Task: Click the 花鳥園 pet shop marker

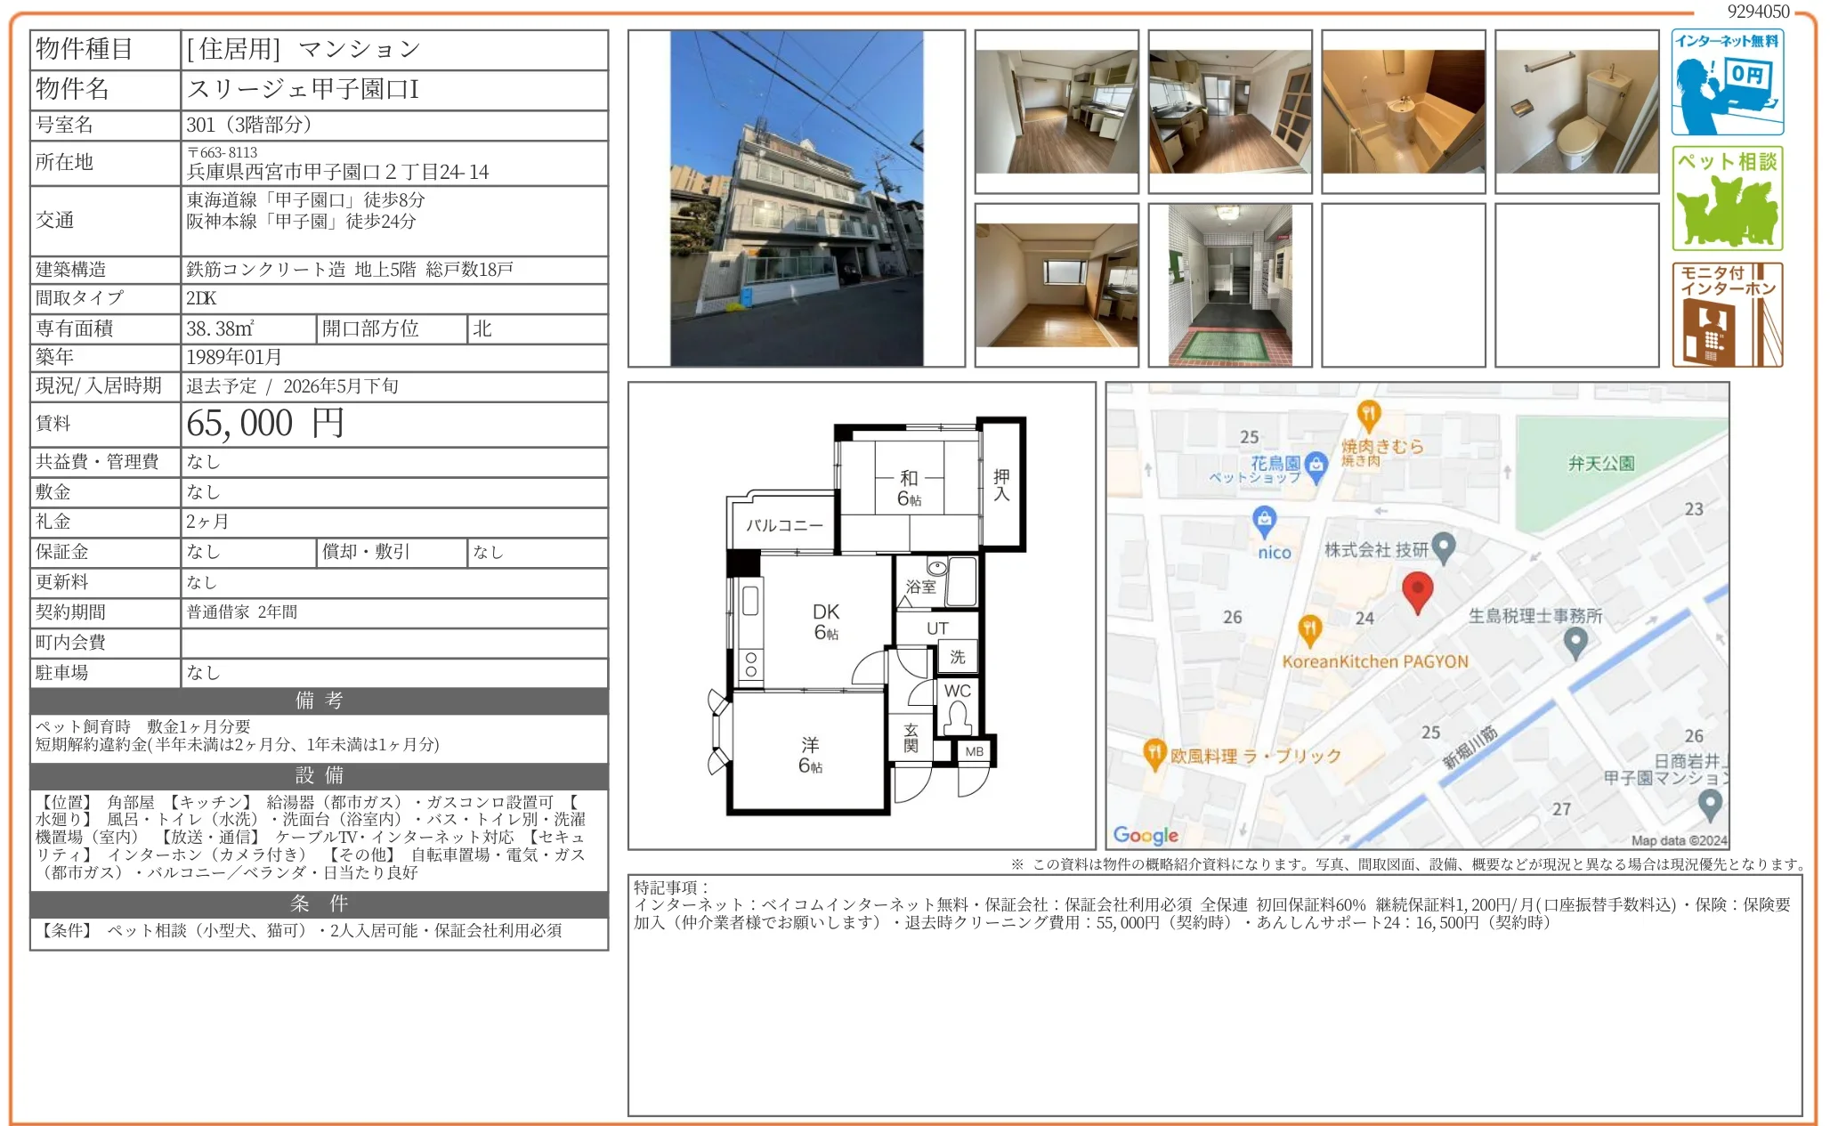Action: (1316, 465)
